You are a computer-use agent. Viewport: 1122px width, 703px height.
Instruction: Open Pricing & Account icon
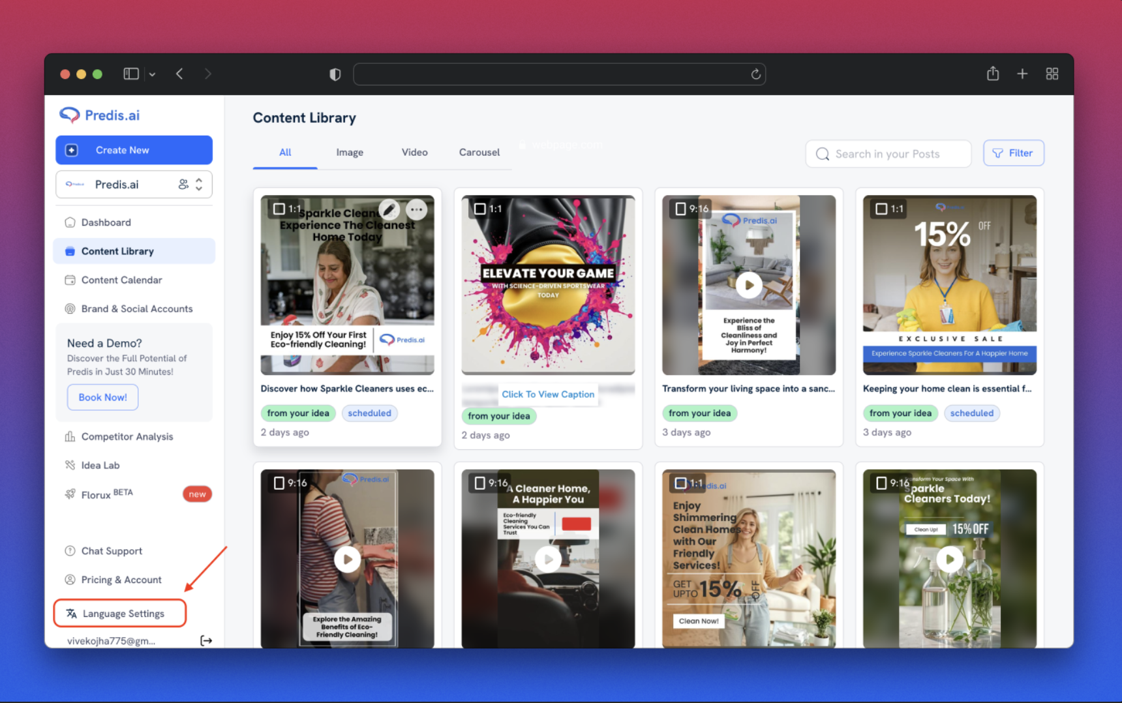[70, 580]
